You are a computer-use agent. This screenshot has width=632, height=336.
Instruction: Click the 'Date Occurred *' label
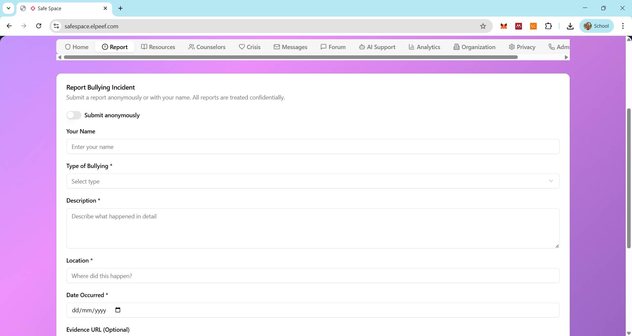click(x=87, y=295)
